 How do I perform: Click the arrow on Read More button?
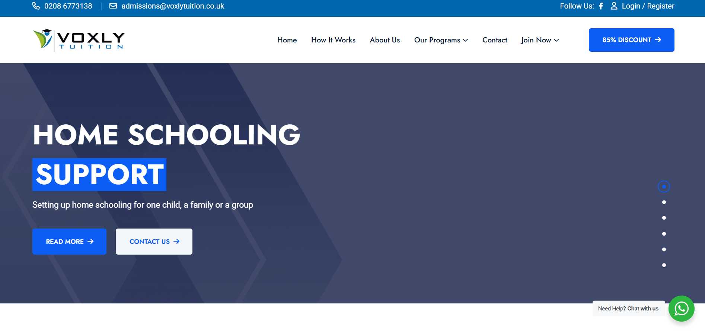90,242
